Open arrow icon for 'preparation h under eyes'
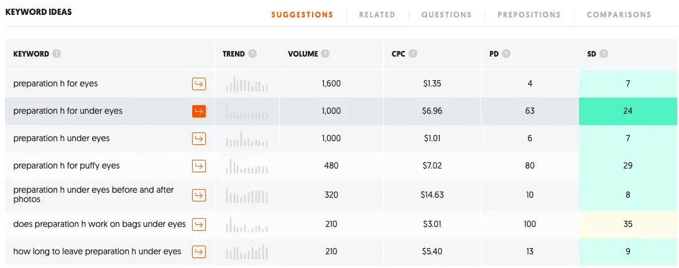The width and height of the screenshot is (679, 268). (199, 139)
